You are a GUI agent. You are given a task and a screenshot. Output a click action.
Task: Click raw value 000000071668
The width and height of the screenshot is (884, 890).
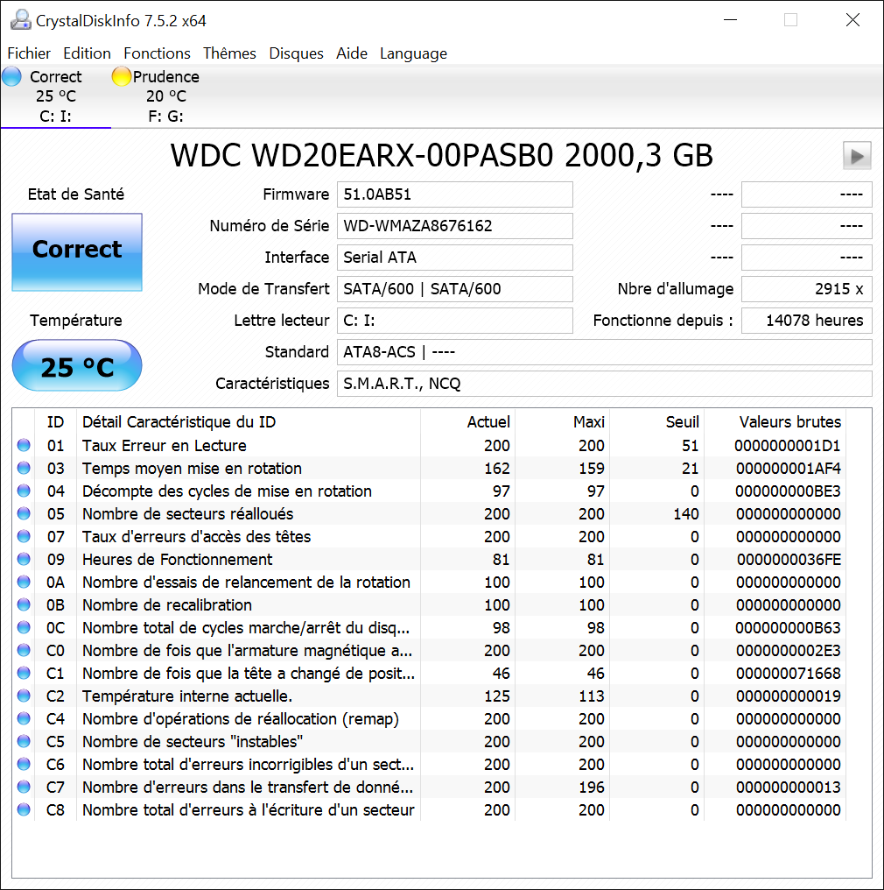789,673
